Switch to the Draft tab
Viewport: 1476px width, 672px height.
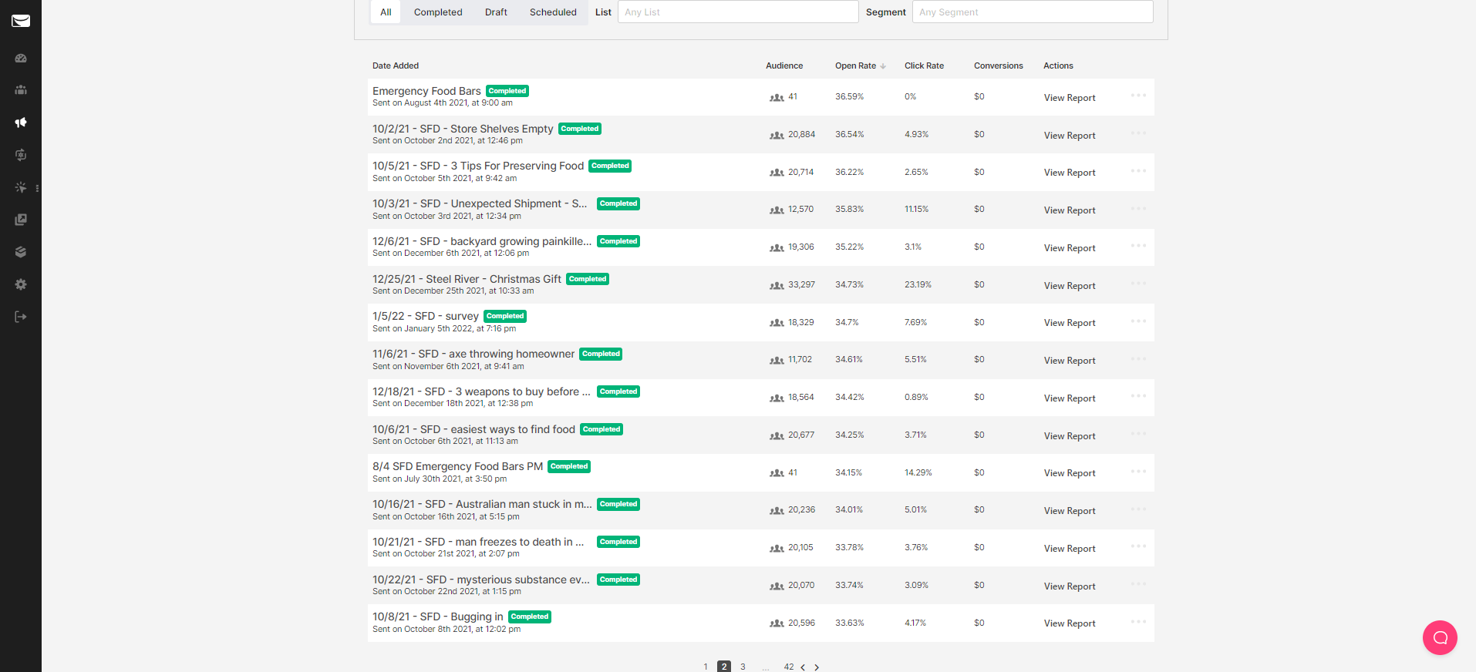point(496,12)
